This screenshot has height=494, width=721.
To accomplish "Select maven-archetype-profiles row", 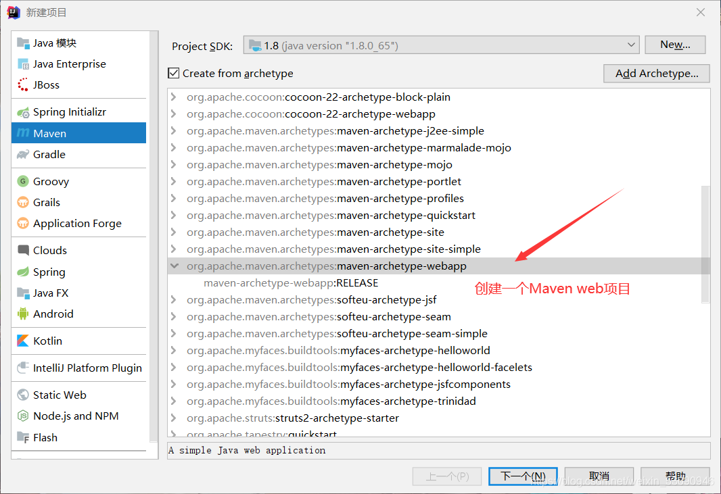I will pyautogui.click(x=439, y=199).
